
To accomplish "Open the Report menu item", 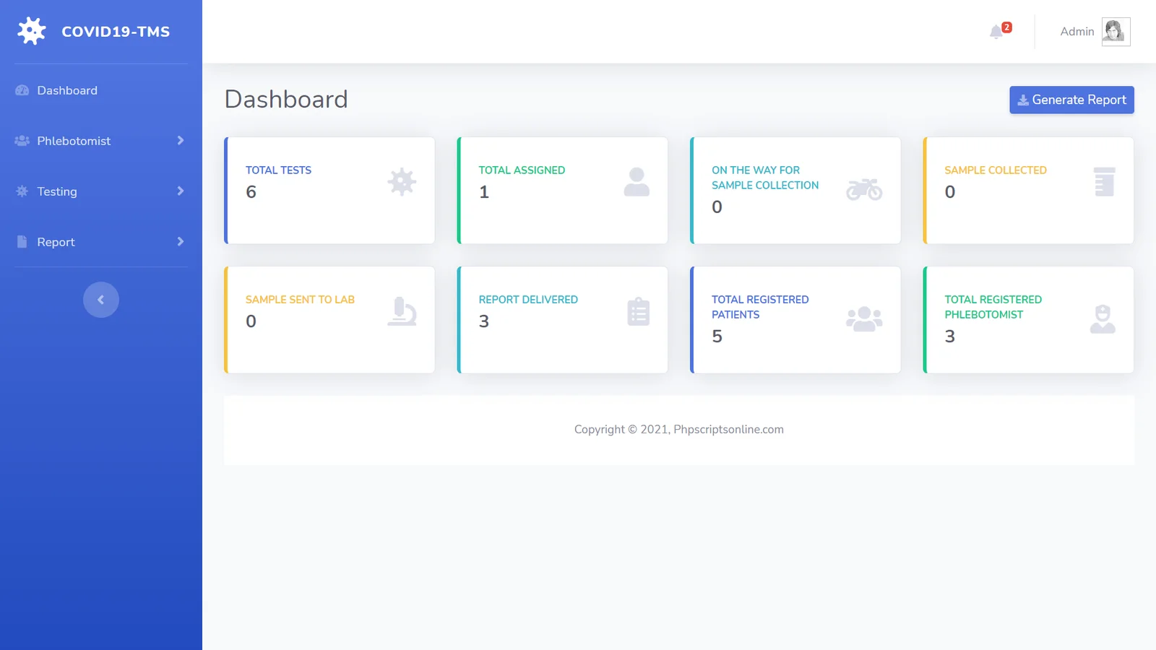I will point(101,242).
